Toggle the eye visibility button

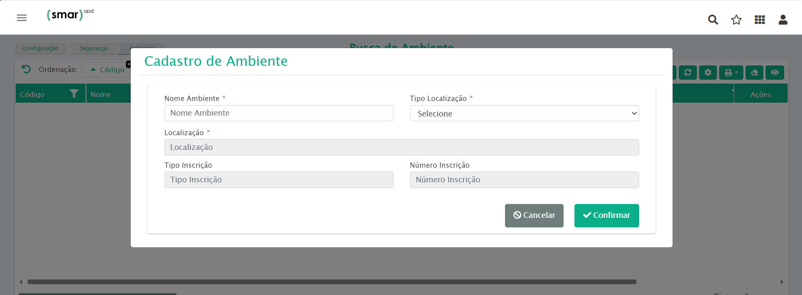[x=775, y=72]
